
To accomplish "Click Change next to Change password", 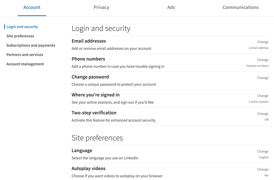I will coord(263,78).
